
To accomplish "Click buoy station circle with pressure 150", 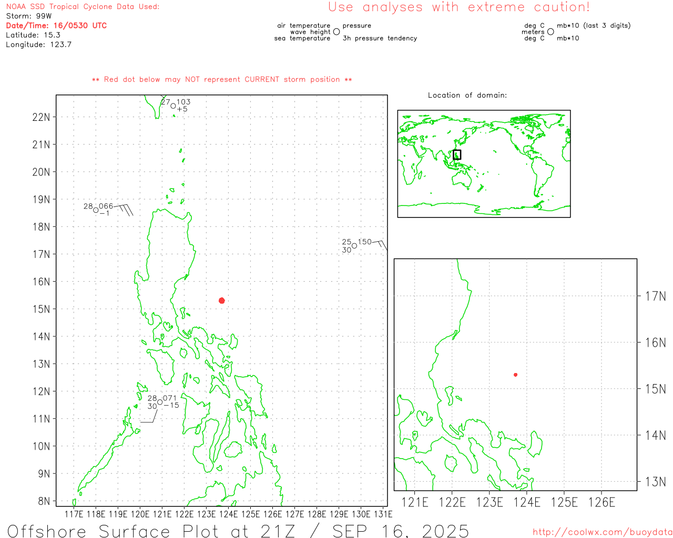I will point(354,246).
